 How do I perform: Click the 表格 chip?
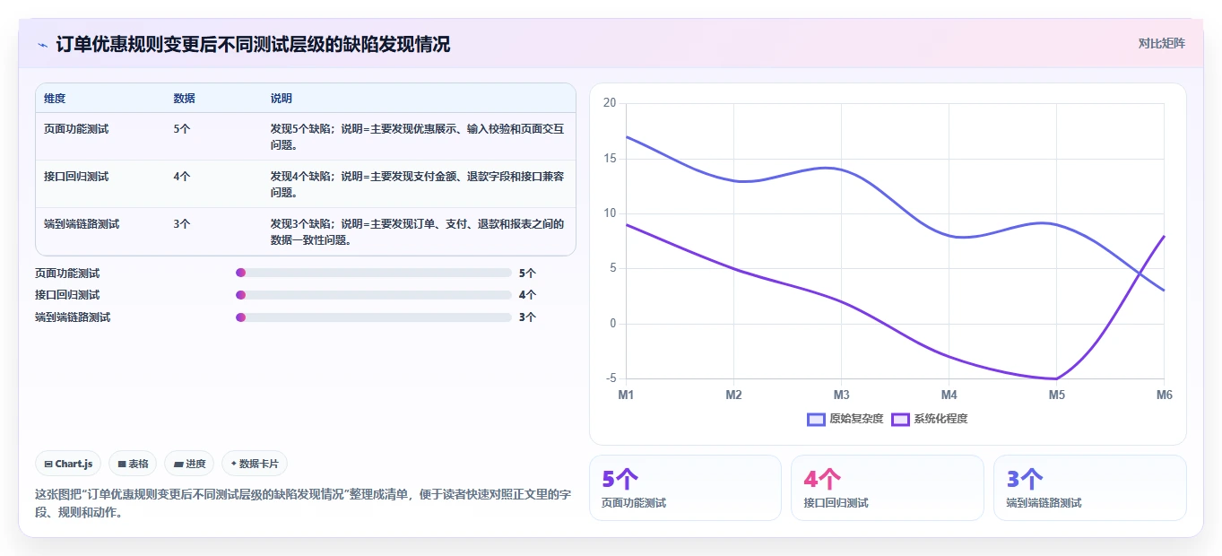click(x=133, y=464)
